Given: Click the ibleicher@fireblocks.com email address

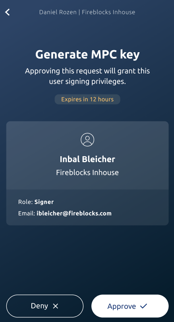Looking at the screenshot, I should click(74, 213).
